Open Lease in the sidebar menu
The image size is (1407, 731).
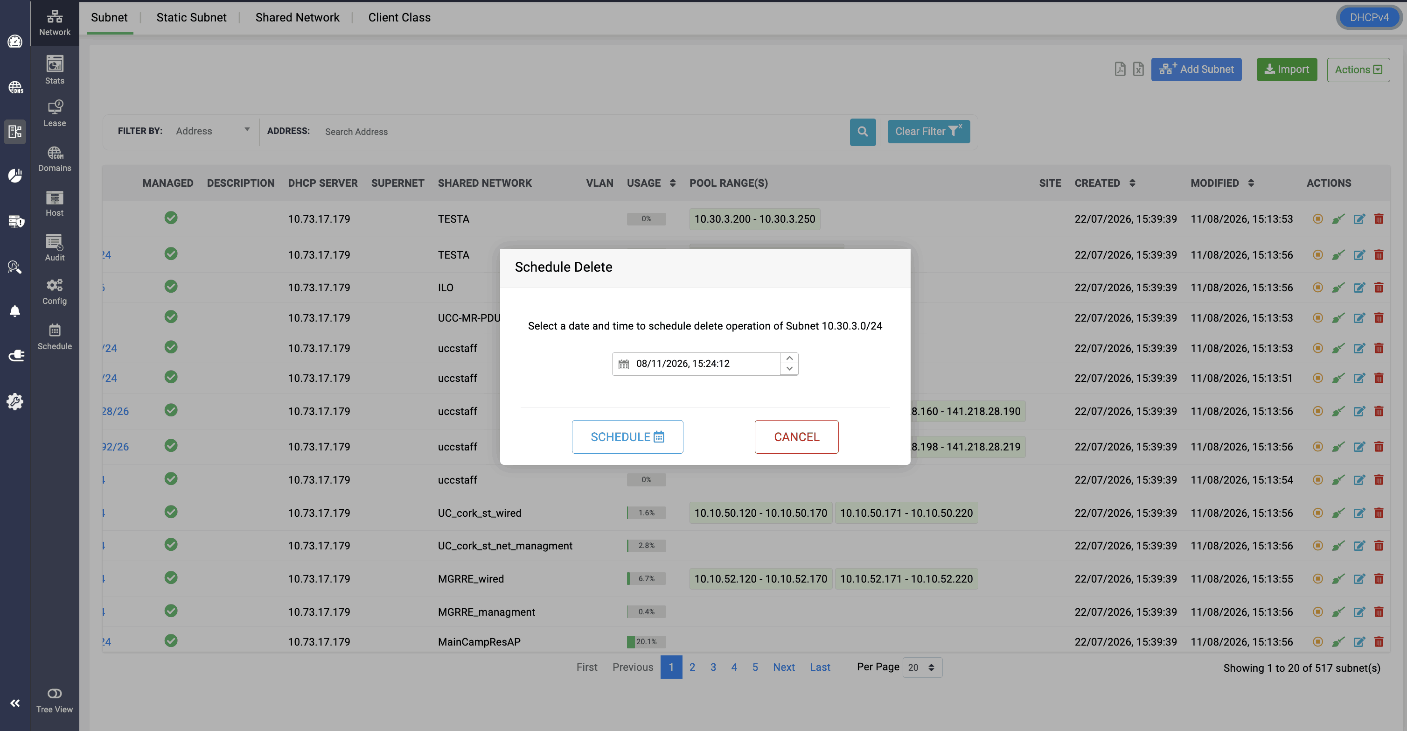(55, 113)
